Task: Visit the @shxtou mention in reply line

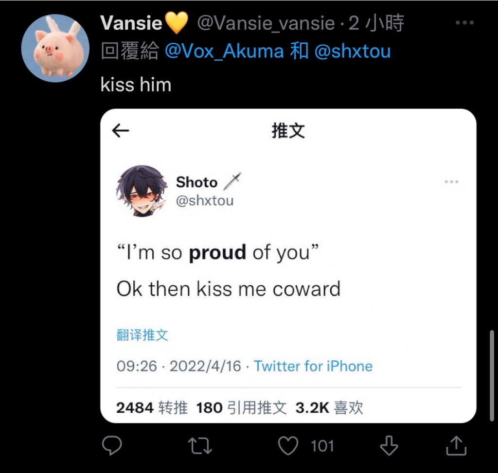Action: point(353,51)
